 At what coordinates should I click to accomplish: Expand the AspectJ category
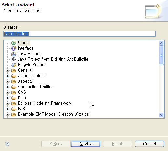point(7,81)
